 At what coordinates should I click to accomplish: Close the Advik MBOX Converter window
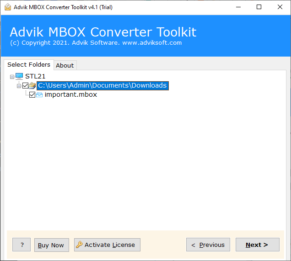(x=280, y=7)
